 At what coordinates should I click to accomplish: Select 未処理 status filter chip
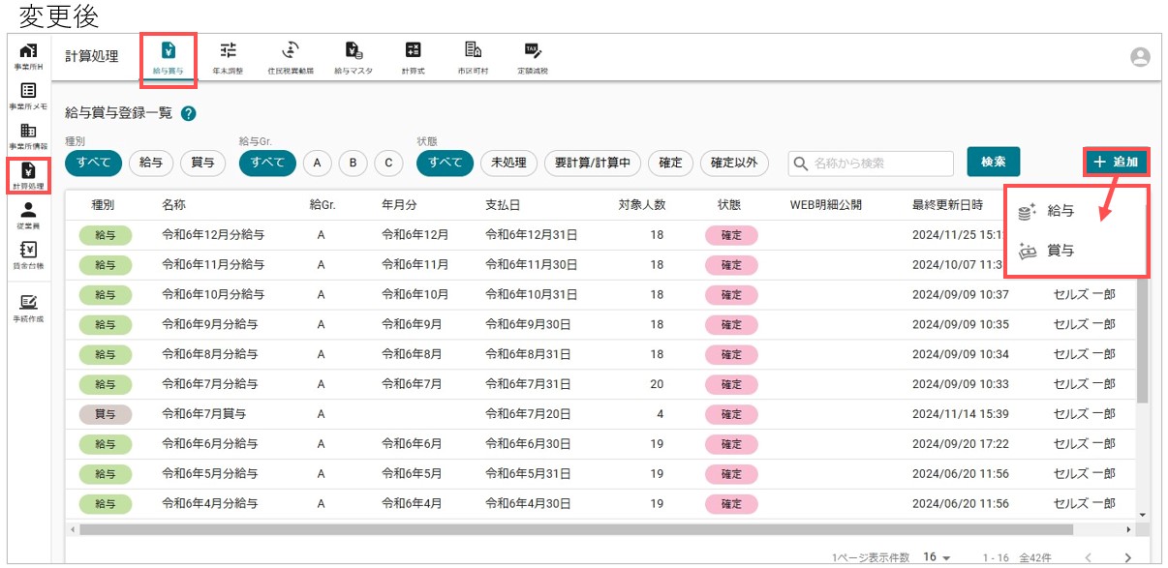click(508, 163)
